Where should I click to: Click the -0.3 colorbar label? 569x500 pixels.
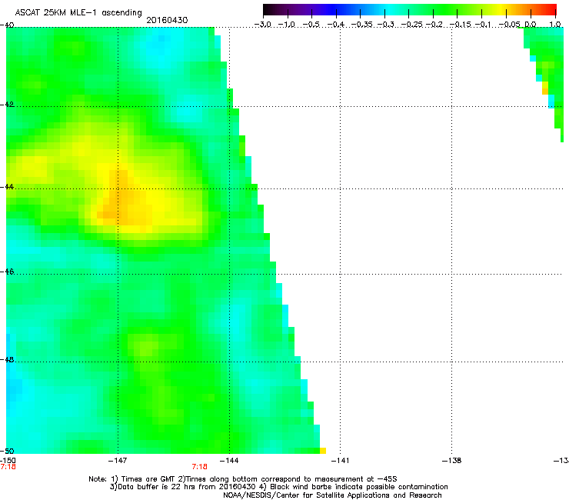pos(386,25)
